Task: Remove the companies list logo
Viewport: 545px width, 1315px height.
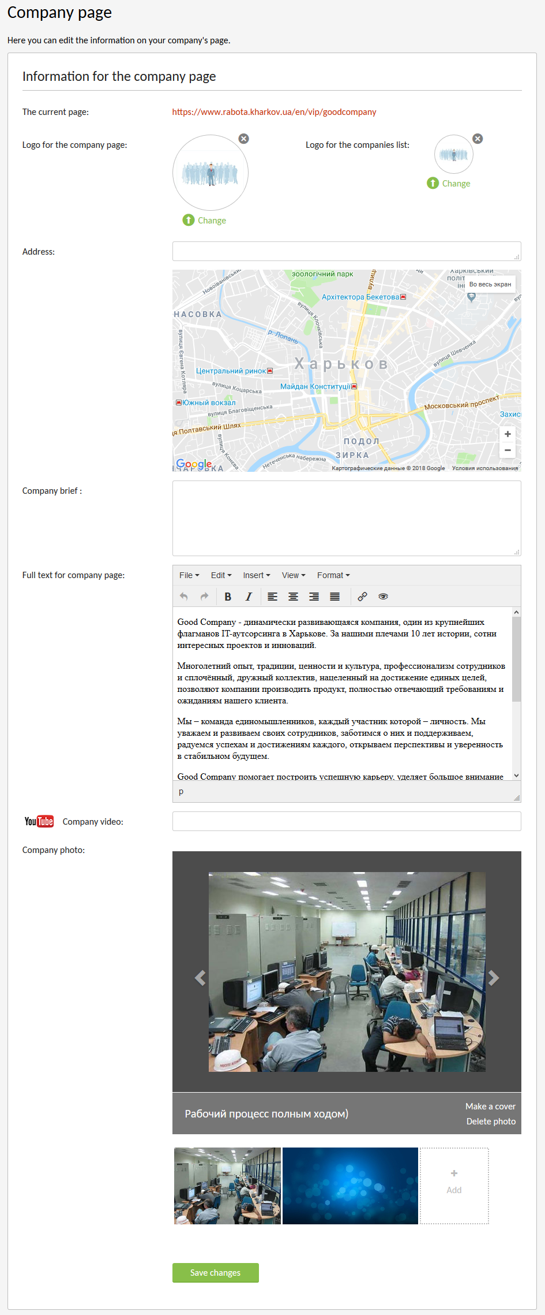Action: (x=478, y=139)
